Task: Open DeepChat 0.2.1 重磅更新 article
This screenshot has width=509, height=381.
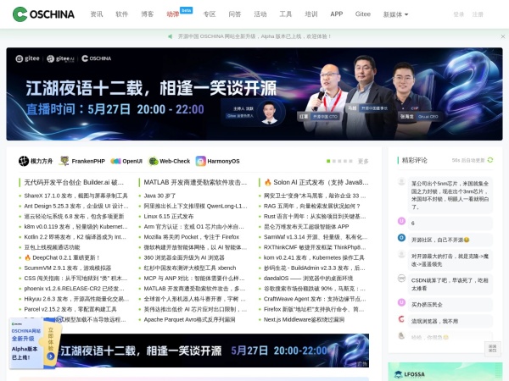Action: coord(62,257)
